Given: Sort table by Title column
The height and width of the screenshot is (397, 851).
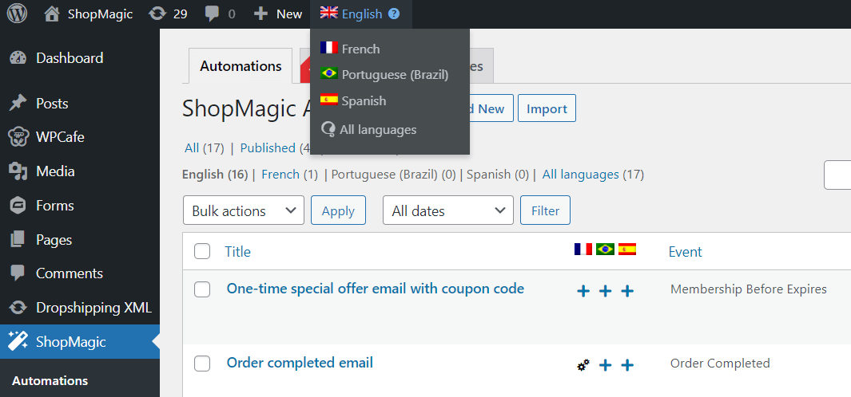Looking at the screenshot, I should (x=237, y=251).
